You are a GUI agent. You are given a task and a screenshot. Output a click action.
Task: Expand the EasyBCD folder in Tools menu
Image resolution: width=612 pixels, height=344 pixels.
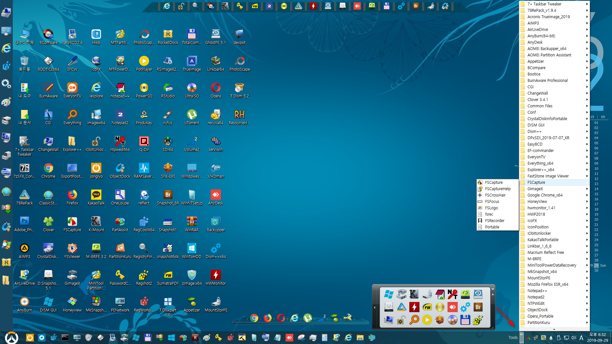554,144
